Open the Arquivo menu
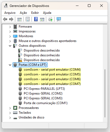The height and width of the screenshot is (132, 110). point(10,13)
